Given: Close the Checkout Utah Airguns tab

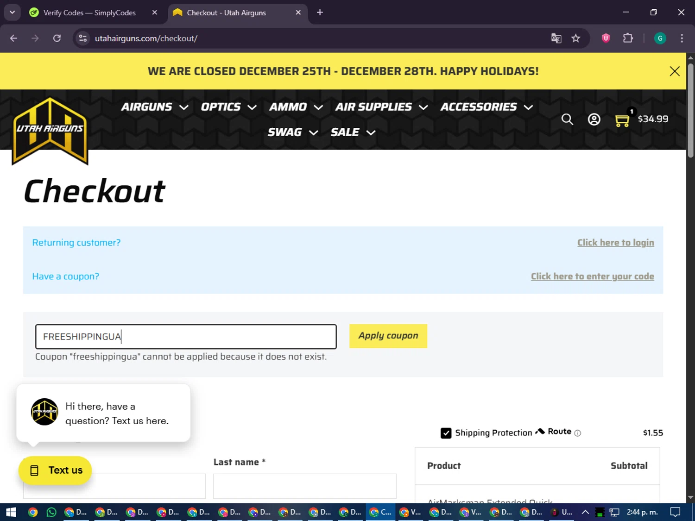Looking at the screenshot, I should coord(298,13).
